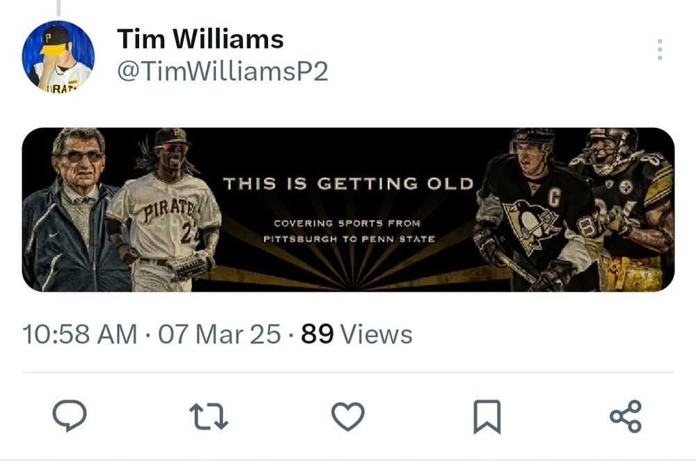Image resolution: width=696 pixels, height=461 pixels.
Task: Click the Penguins hockey player in banner
Action: click(x=536, y=209)
